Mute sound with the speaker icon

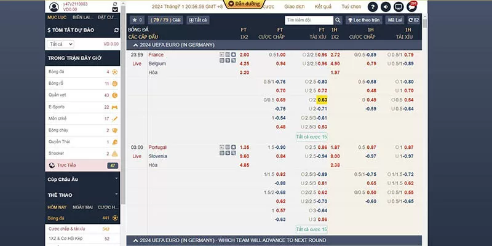tap(386, 7)
